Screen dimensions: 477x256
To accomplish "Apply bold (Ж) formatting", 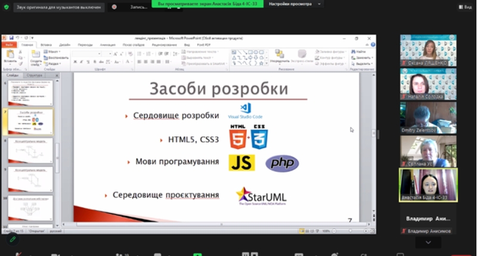I will pyautogui.click(x=75, y=62).
